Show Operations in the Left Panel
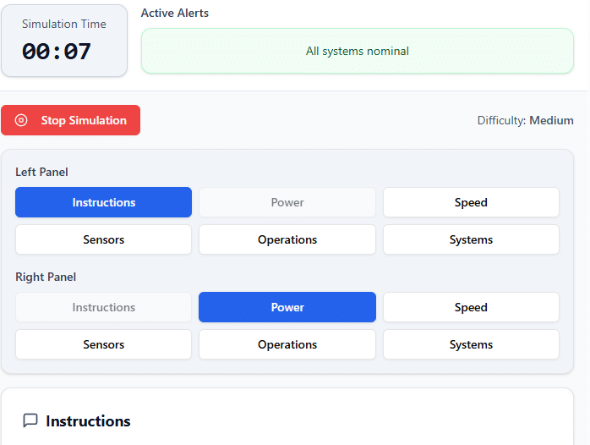590x445 pixels. [x=287, y=239]
